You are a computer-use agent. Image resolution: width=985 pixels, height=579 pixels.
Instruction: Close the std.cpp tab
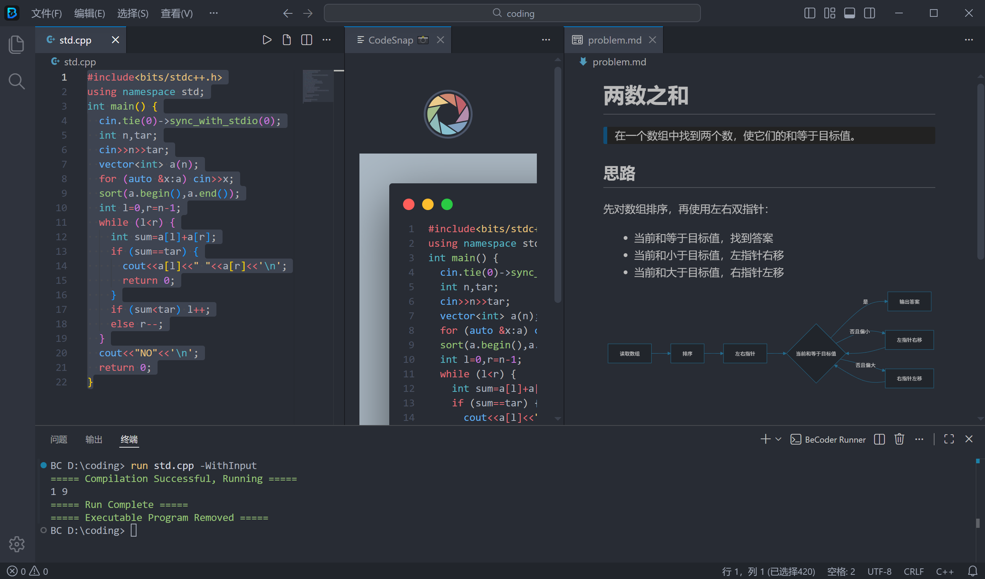[x=115, y=40]
